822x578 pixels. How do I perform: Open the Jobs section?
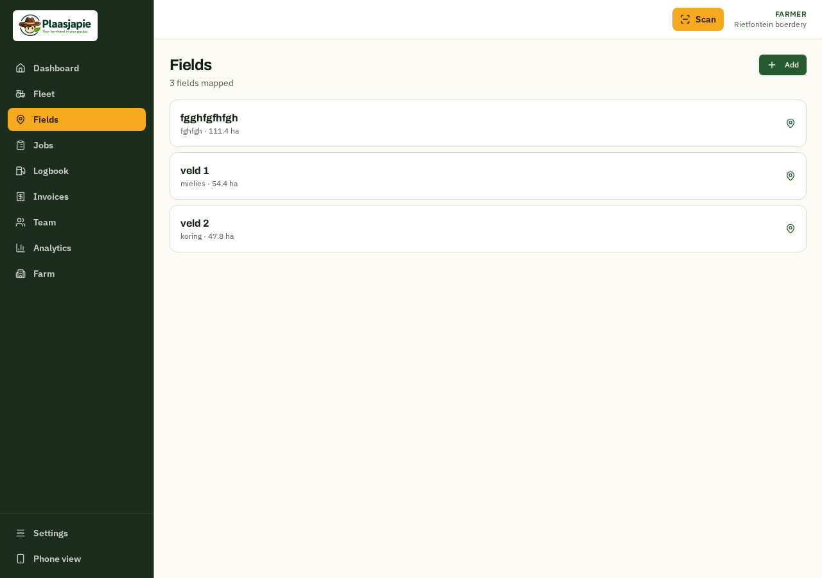click(x=76, y=145)
